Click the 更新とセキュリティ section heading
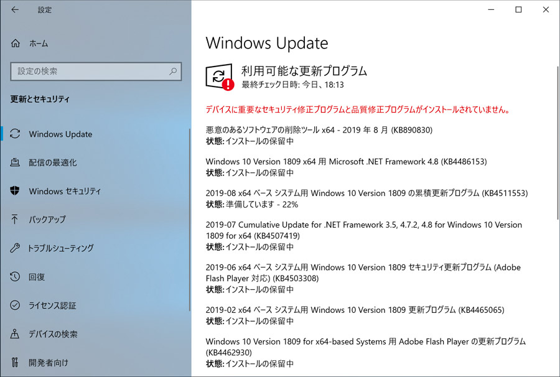560x377 pixels. 40,99
